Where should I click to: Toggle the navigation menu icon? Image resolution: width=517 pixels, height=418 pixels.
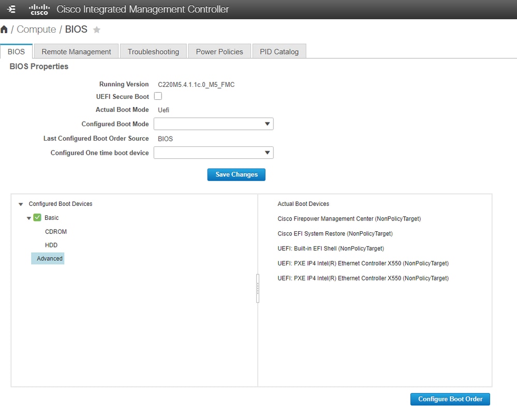click(x=12, y=9)
